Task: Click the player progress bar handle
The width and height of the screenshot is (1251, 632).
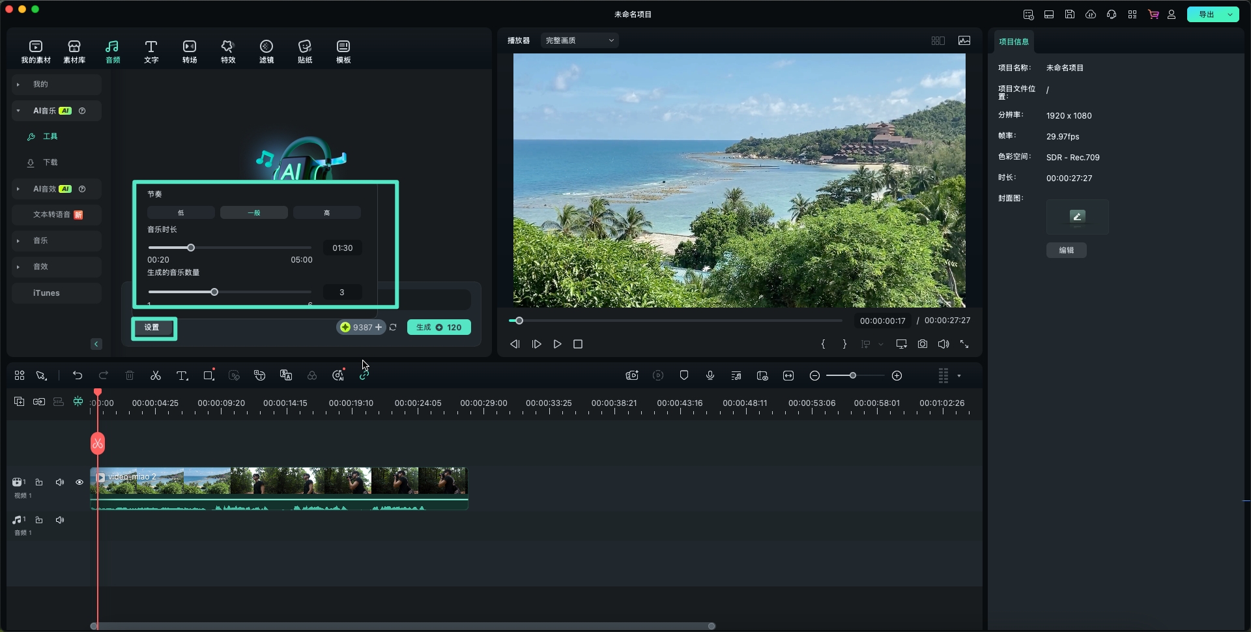Action: (x=519, y=321)
